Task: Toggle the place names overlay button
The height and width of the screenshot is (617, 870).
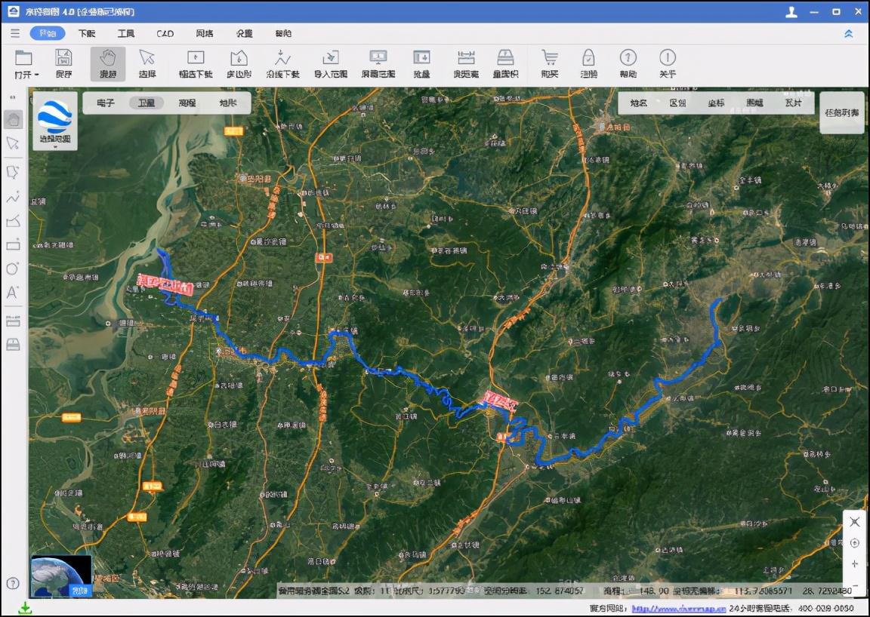Action: (x=639, y=103)
